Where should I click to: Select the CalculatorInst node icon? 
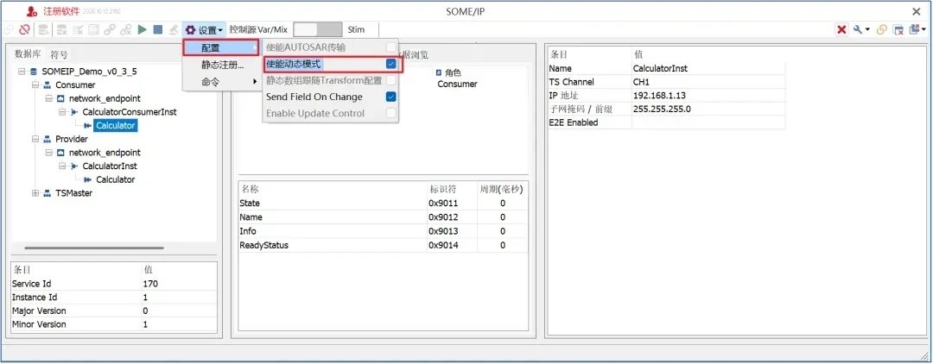click(x=74, y=166)
